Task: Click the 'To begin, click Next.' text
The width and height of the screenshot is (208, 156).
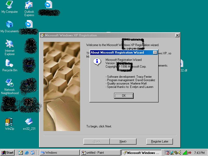Action: click(x=99, y=126)
